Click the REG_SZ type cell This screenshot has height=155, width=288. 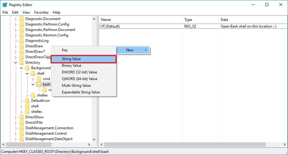pos(190,26)
